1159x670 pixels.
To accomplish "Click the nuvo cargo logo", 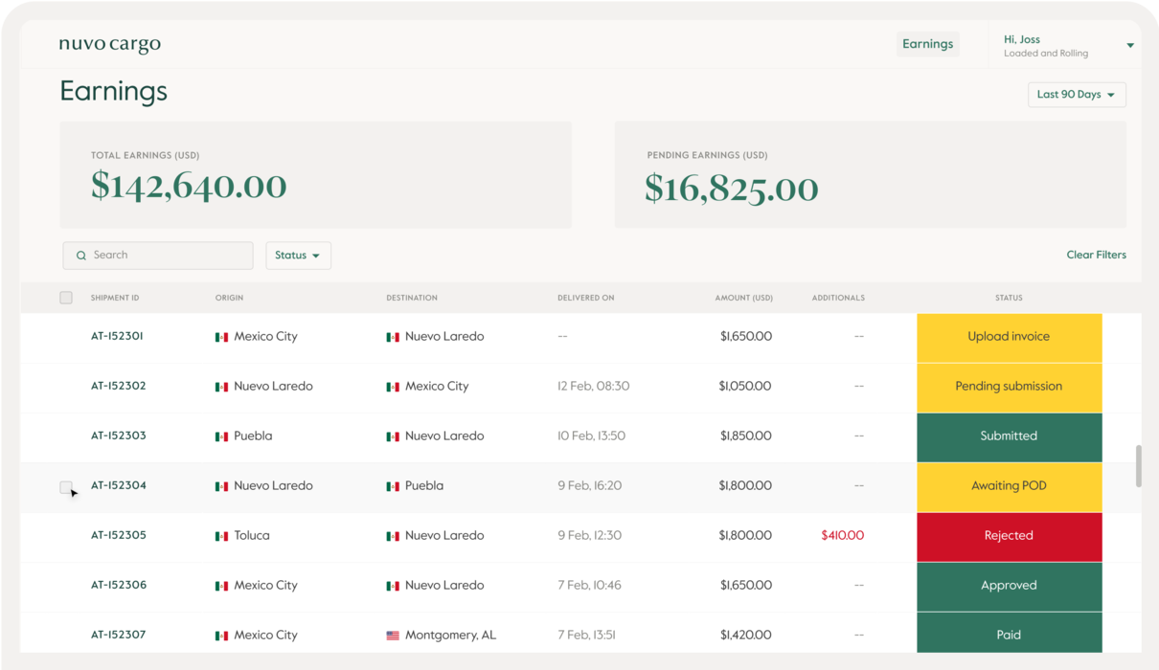I will tap(109, 43).
